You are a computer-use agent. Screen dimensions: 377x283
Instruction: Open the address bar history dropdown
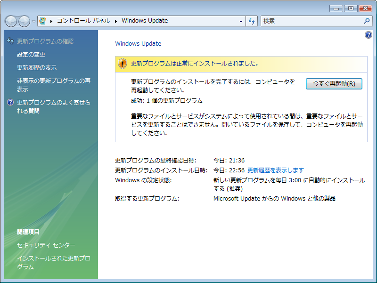click(x=241, y=21)
